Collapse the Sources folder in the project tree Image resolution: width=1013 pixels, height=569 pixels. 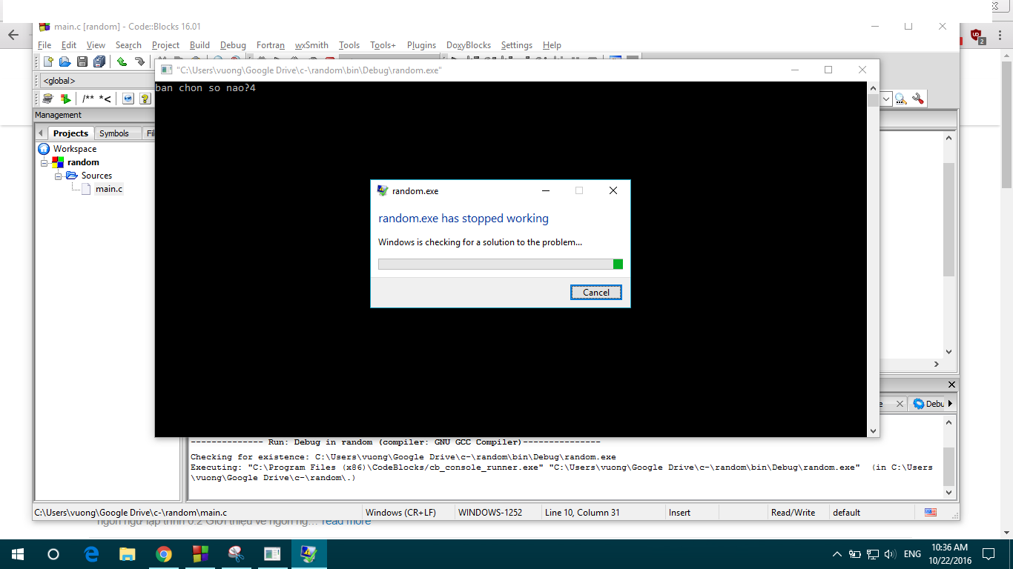point(59,176)
